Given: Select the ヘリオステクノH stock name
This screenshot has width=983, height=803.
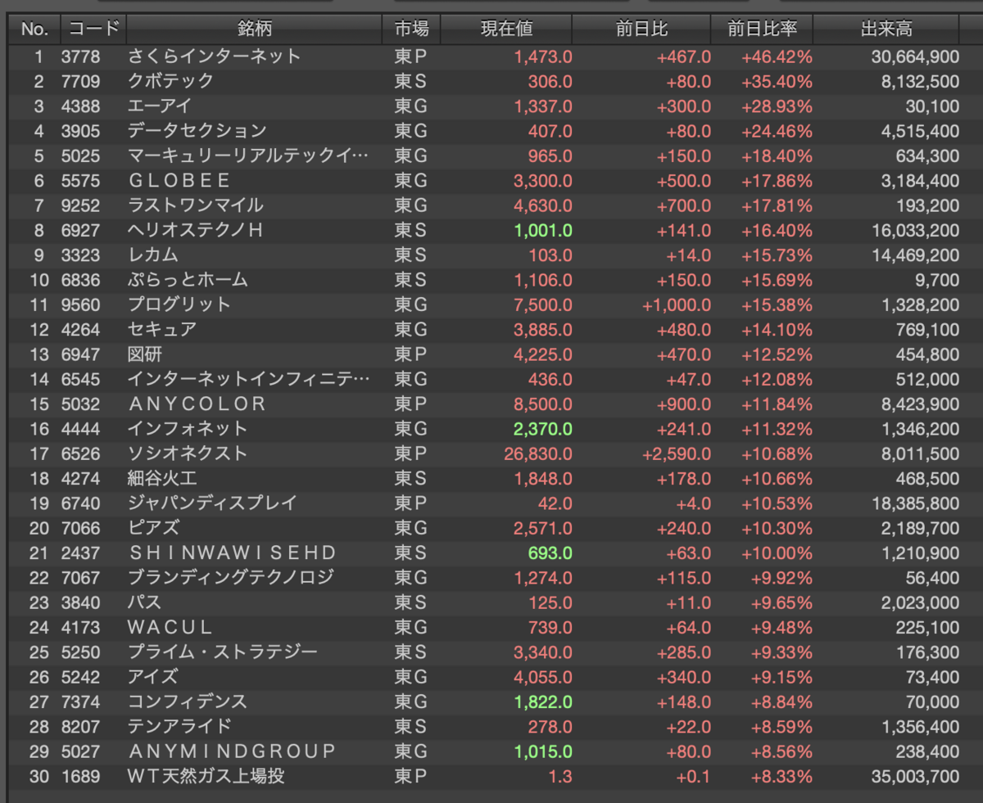Looking at the screenshot, I should click(196, 230).
